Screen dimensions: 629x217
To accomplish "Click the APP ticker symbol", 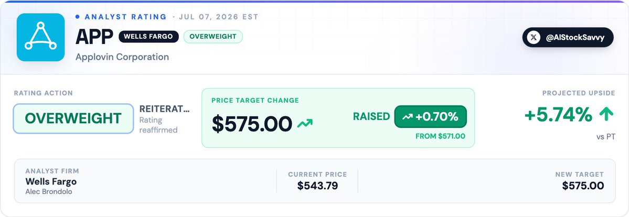I will pos(94,37).
